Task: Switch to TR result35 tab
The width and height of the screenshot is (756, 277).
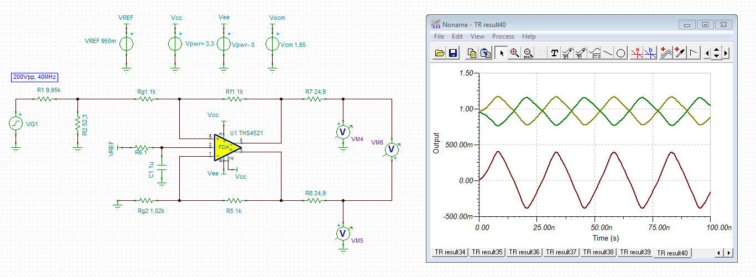Action: [x=487, y=252]
